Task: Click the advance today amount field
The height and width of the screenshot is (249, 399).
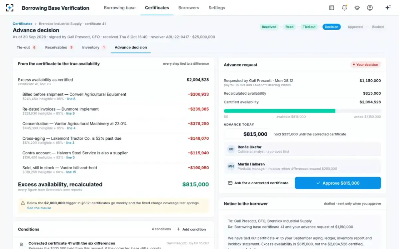Action: point(248,134)
